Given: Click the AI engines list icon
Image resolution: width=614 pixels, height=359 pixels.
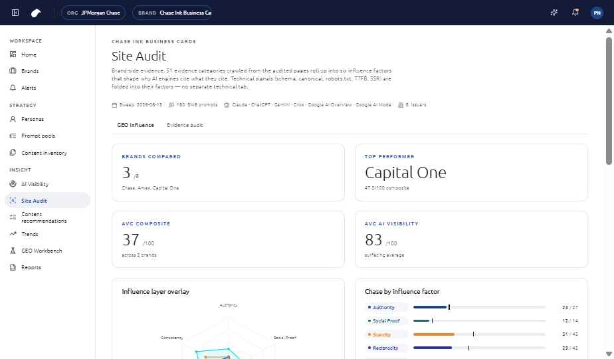Looking at the screenshot, I should [x=227, y=105].
